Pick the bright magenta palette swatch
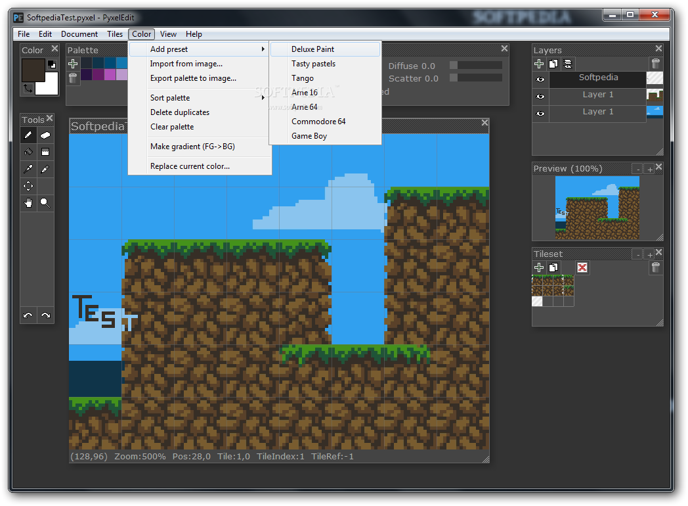The height and width of the screenshot is (506, 688). (x=110, y=75)
